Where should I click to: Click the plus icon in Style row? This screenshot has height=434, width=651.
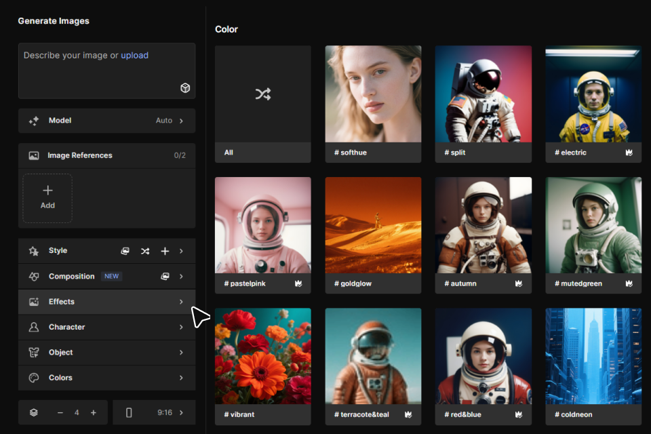point(165,251)
